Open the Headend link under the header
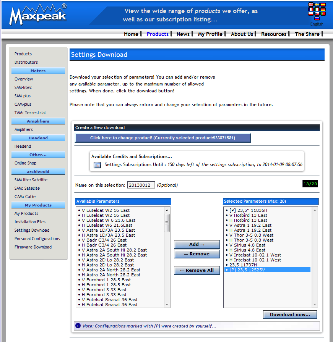This screenshot has height=342, width=333. (x=23, y=146)
